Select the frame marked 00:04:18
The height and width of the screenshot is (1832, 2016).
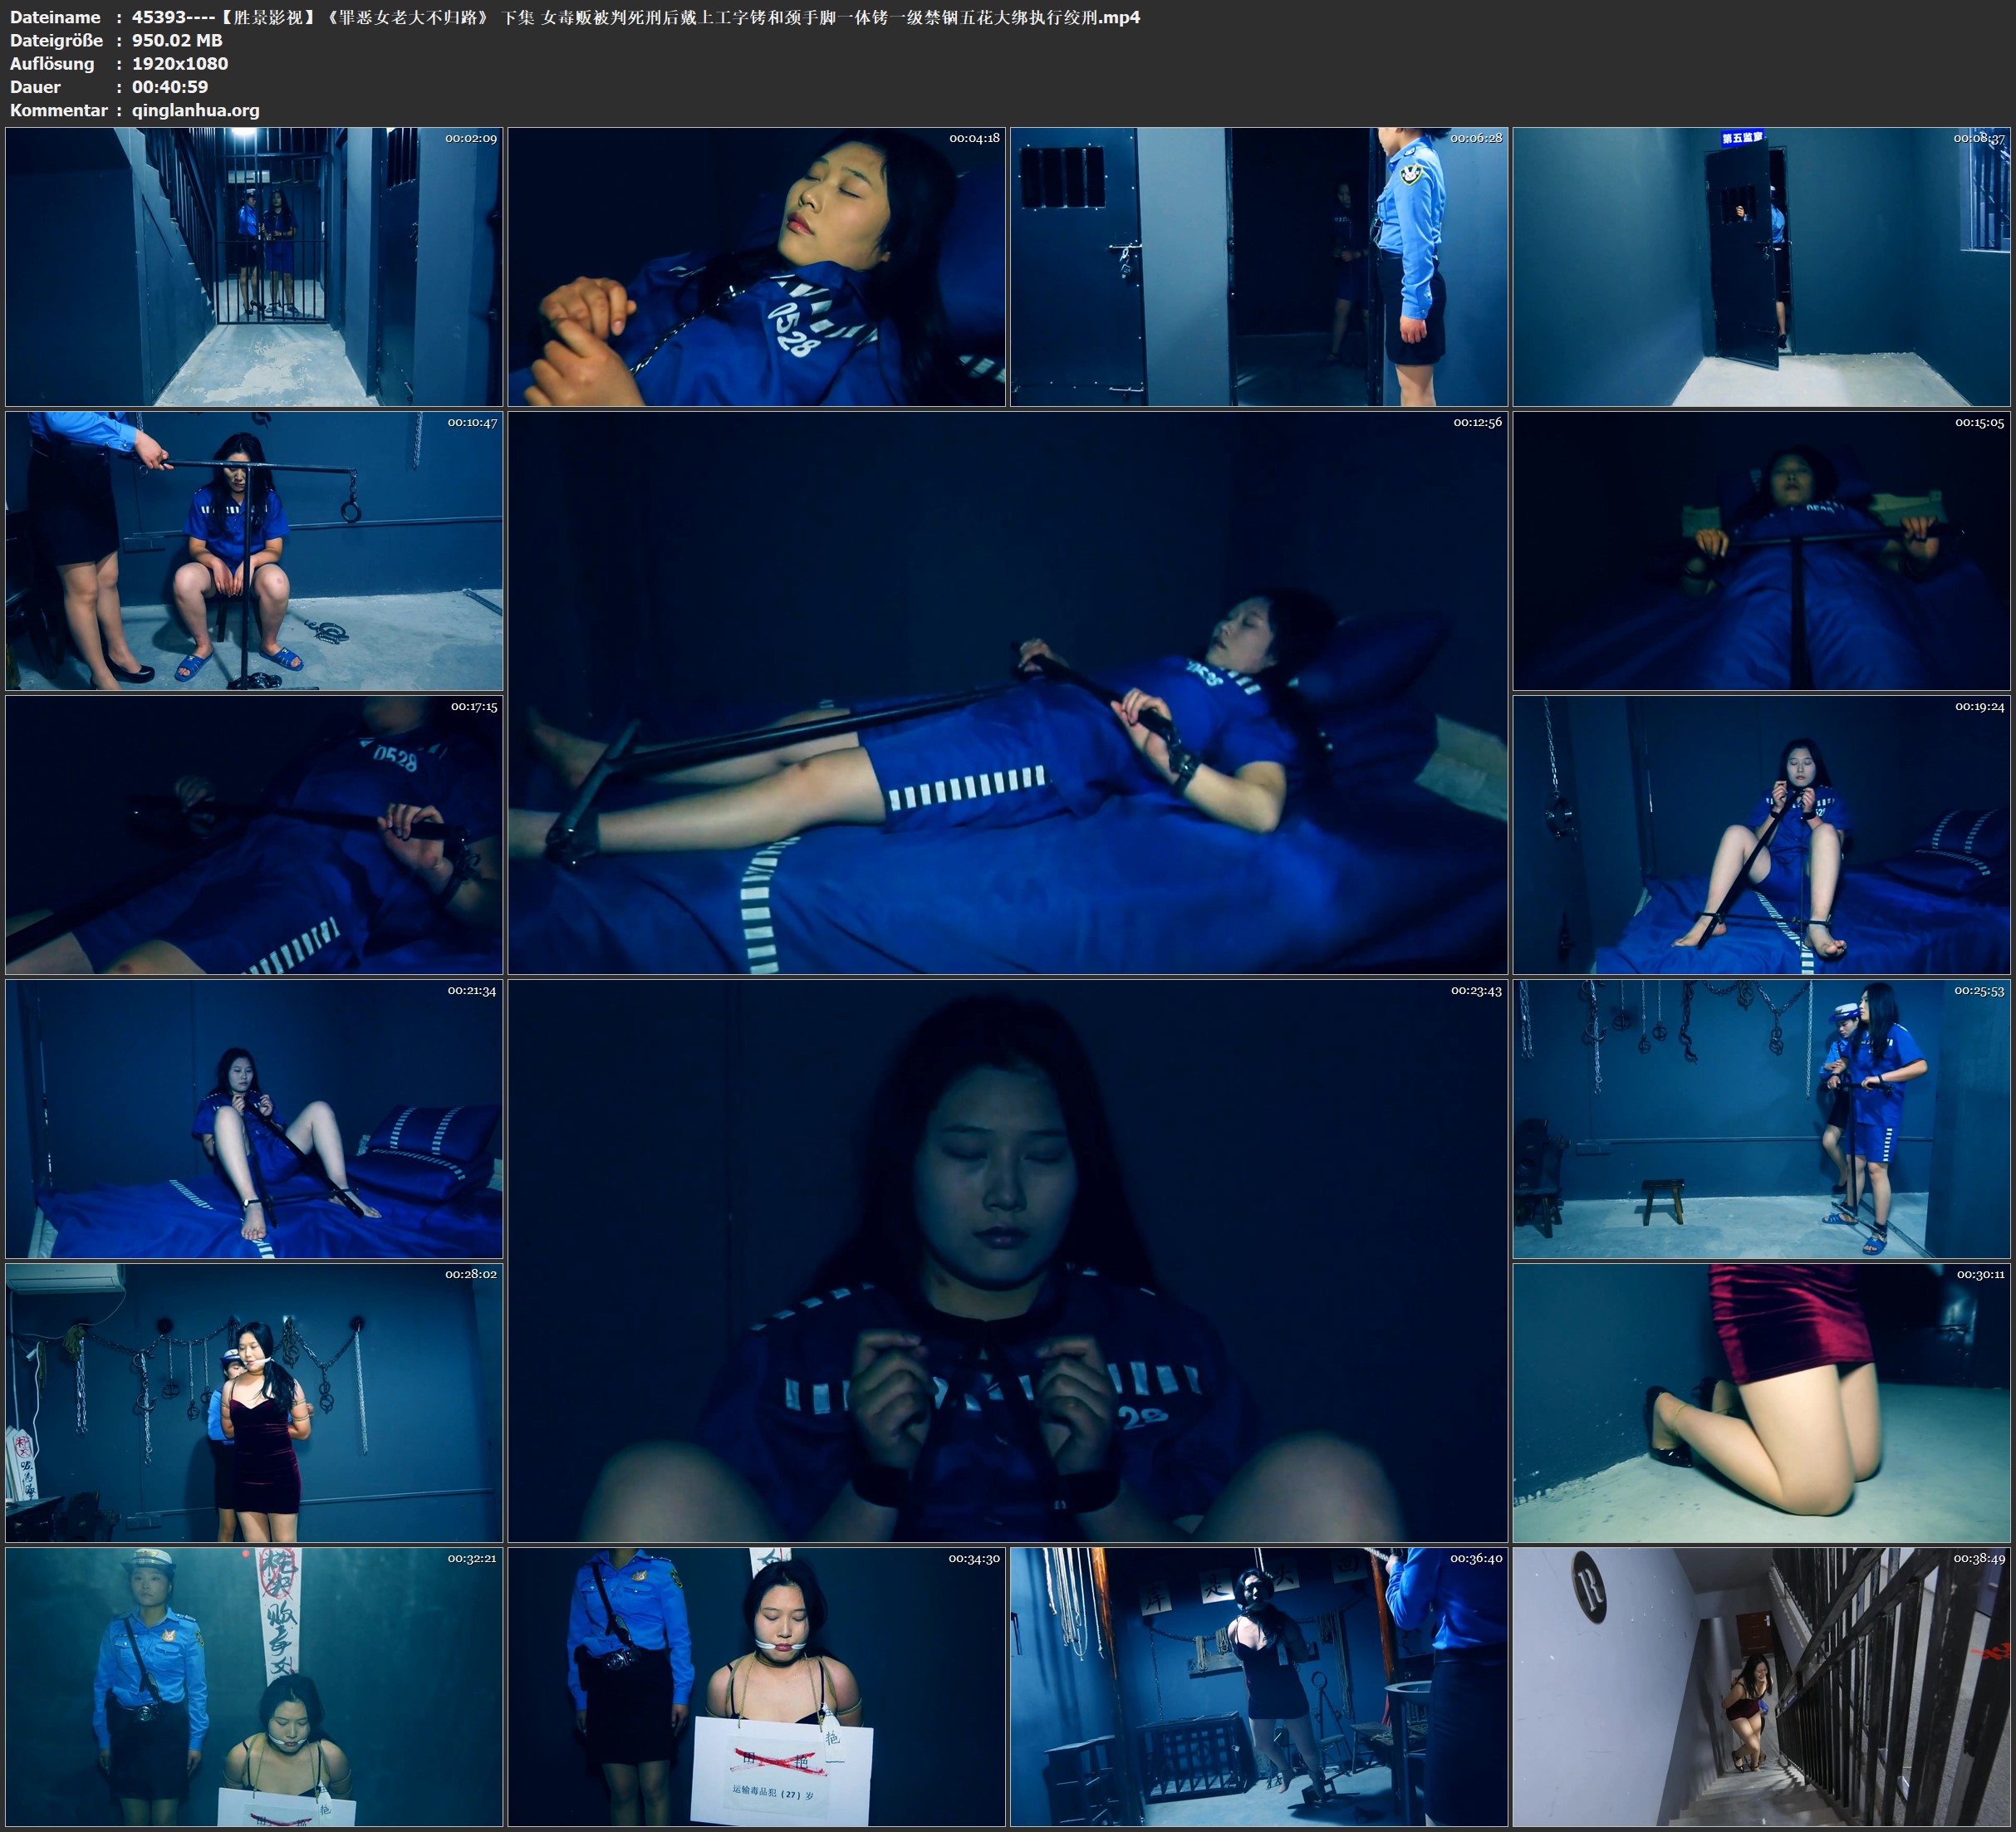point(756,266)
